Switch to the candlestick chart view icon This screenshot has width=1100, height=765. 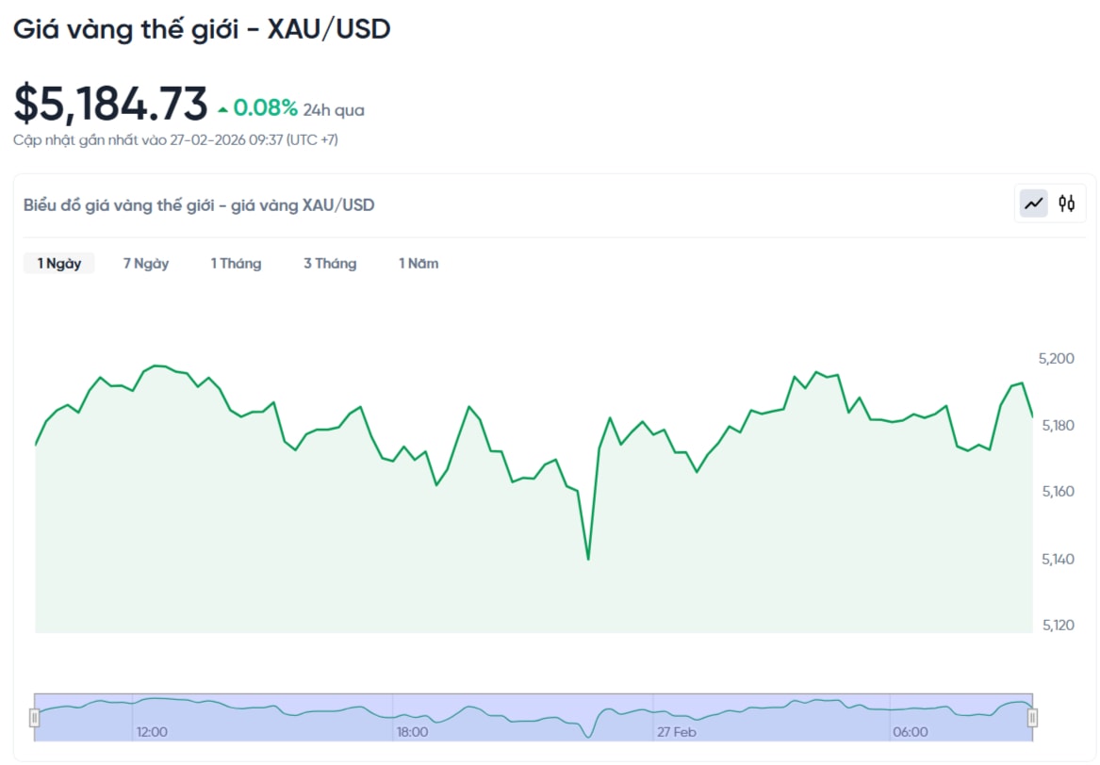pyautogui.click(x=1066, y=203)
